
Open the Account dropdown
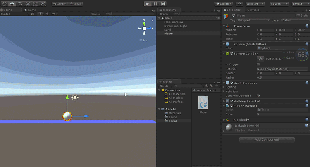[255, 4]
